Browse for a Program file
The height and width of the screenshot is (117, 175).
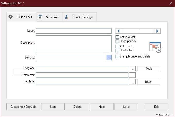coord(132,68)
